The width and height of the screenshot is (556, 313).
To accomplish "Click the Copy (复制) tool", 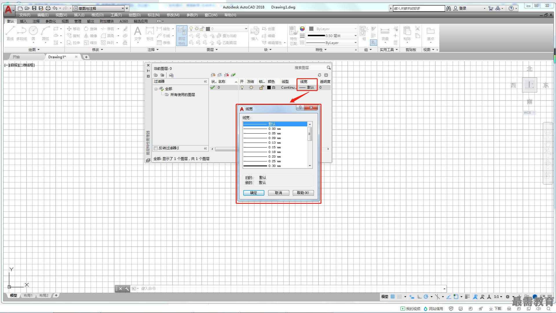I will click(x=73, y=36).
